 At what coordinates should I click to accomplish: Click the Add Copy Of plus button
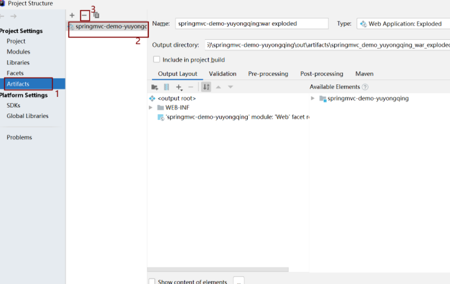pos(179,87)
